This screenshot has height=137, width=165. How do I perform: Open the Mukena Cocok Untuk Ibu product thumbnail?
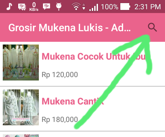point(21,62)
